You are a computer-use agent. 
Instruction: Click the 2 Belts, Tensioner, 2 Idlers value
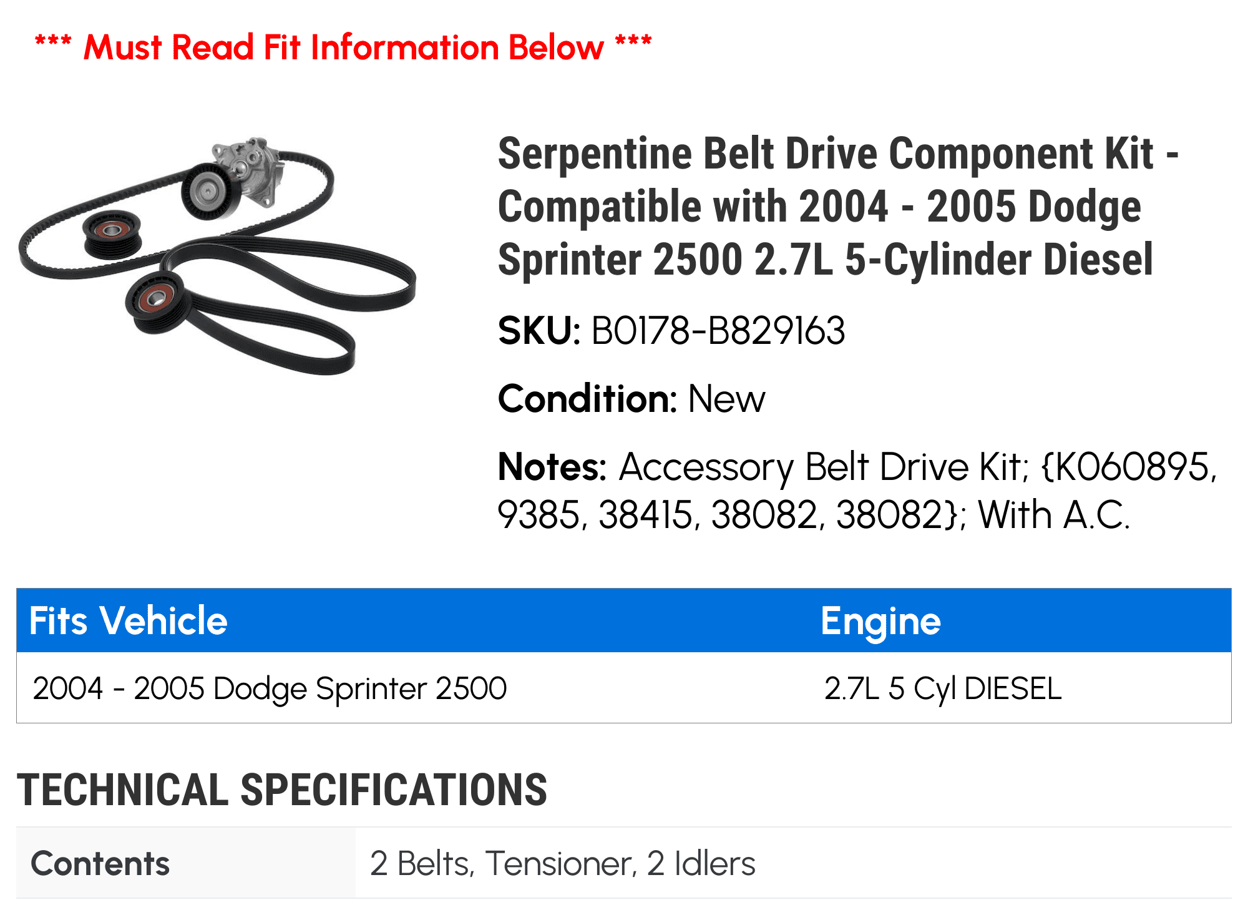coord(562,863)
